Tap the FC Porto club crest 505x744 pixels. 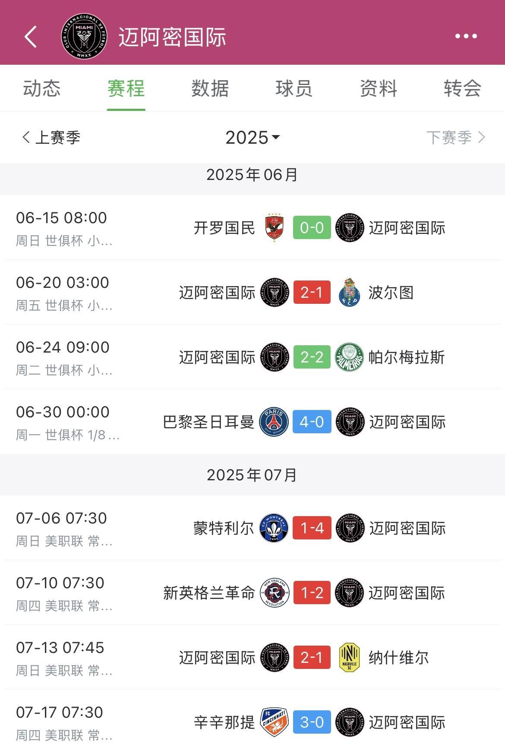(x=350, y=293)
